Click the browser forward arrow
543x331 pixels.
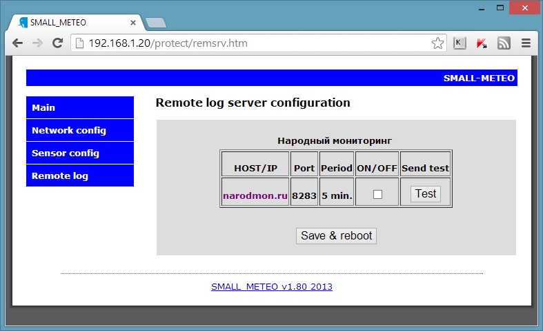point(37,43)
